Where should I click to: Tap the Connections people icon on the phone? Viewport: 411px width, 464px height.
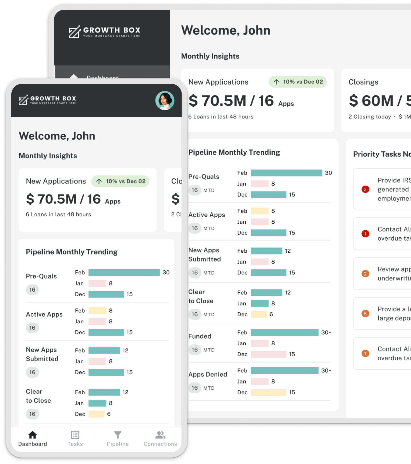[160, 435]
